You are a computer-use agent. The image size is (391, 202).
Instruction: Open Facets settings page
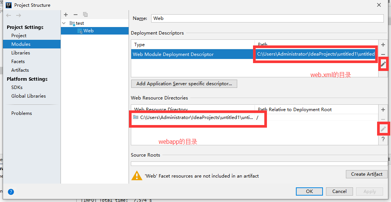[18, 61]
